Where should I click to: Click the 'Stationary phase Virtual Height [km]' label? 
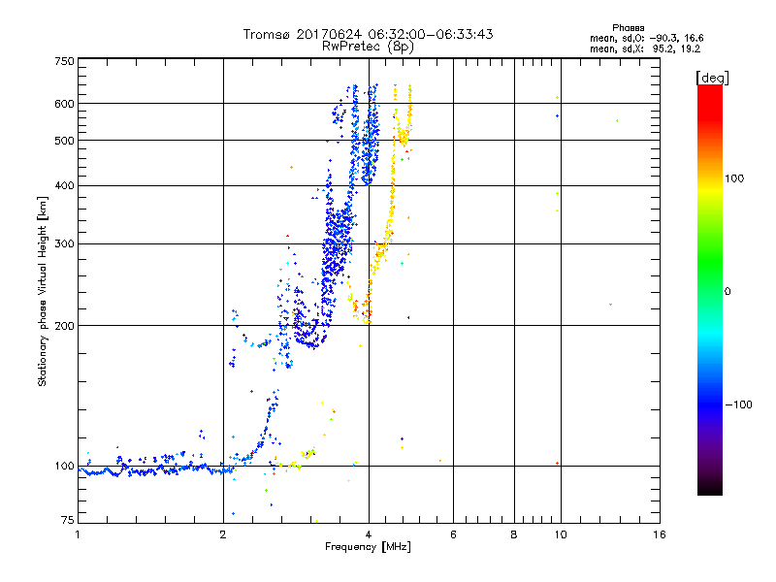43,291
